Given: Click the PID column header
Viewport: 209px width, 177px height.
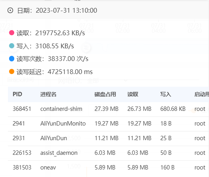Looking at the screenshot, I should click(x=17, y=94).
